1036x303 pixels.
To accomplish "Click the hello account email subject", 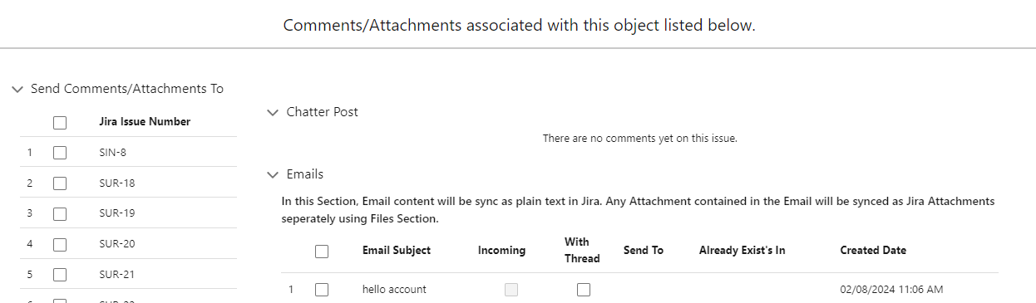I will pyautogui.click(x=394, y=290).
